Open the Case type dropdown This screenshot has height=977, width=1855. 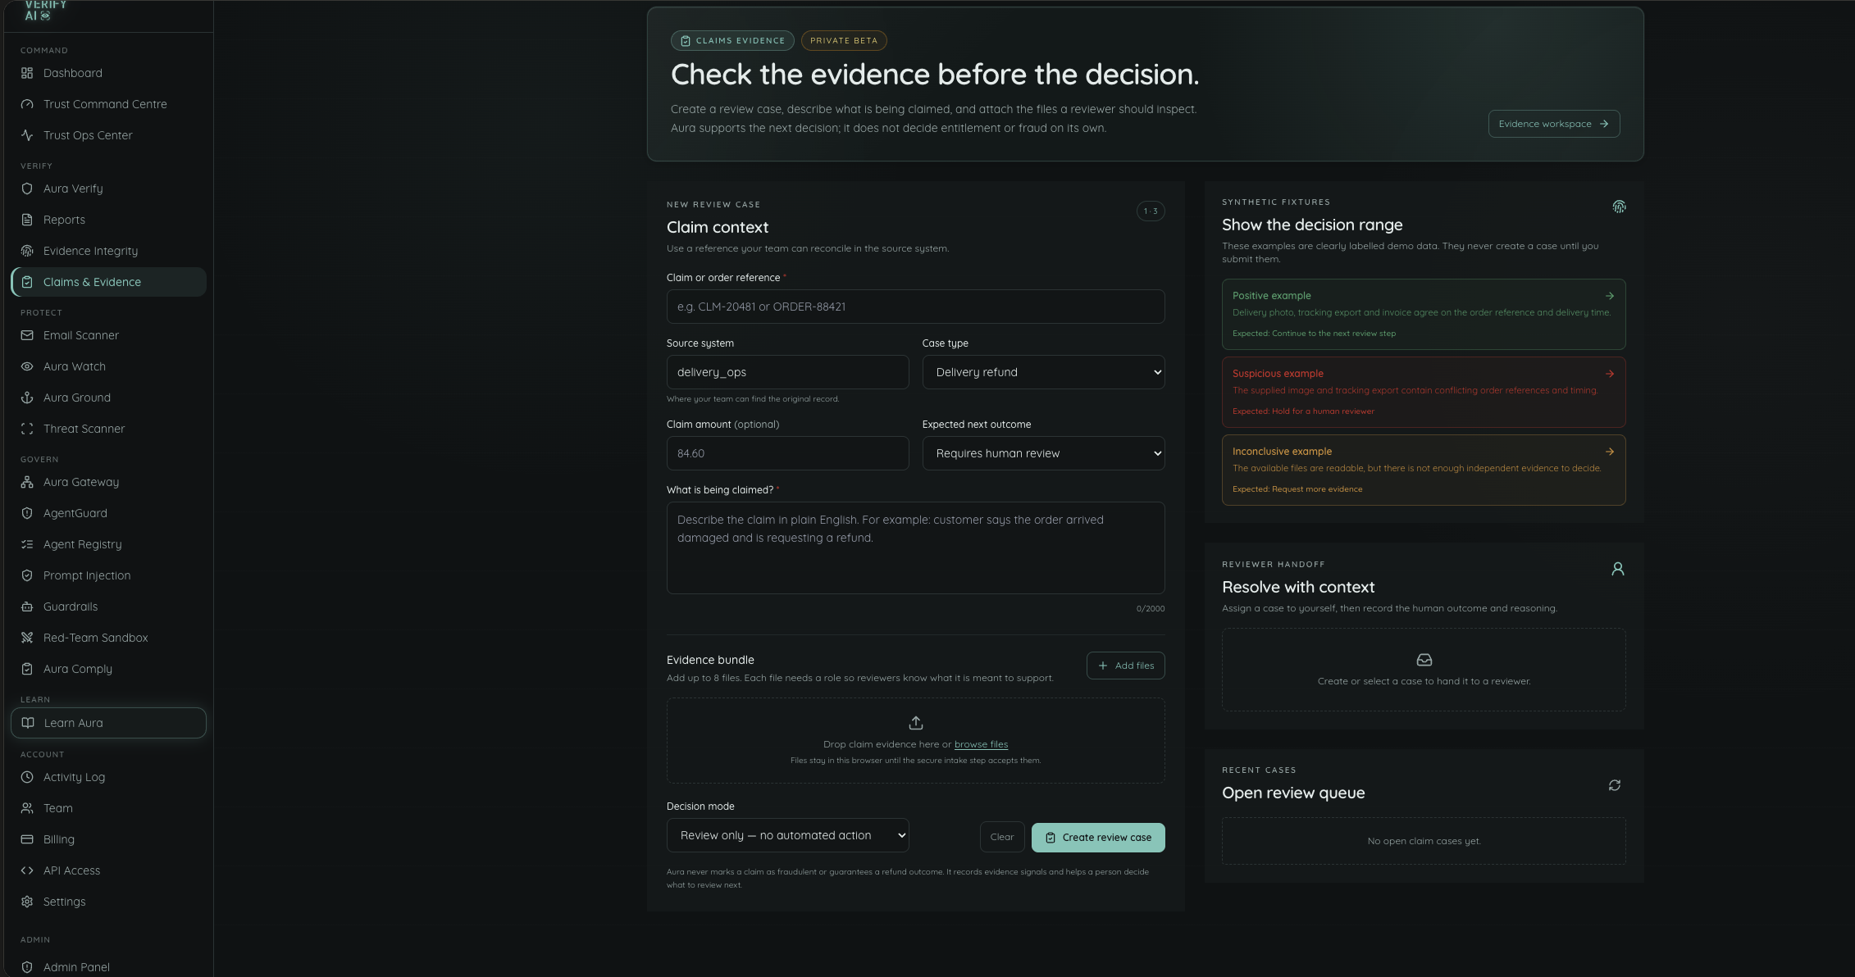[1043, 372]
